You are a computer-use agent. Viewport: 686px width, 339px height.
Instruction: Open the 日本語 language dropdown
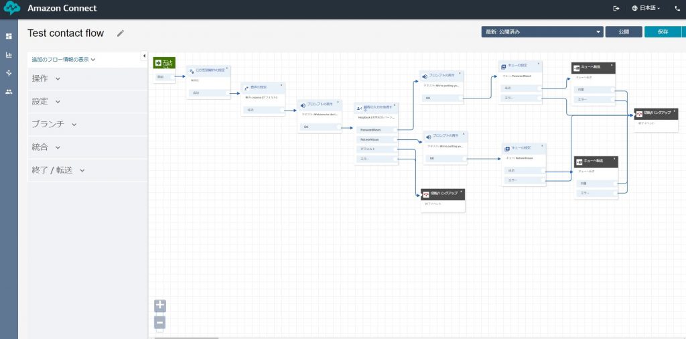pyautogui.click(x=646, y=9)
